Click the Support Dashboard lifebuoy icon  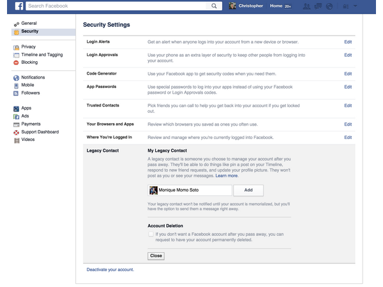(16, 132)
